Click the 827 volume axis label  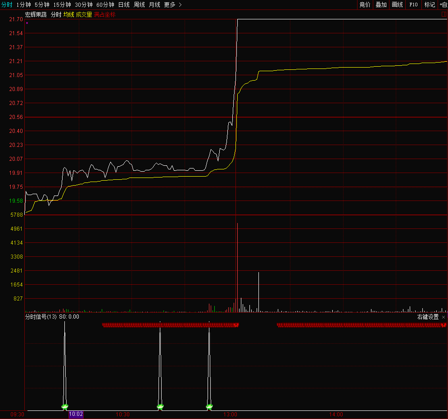click(18, 298)
